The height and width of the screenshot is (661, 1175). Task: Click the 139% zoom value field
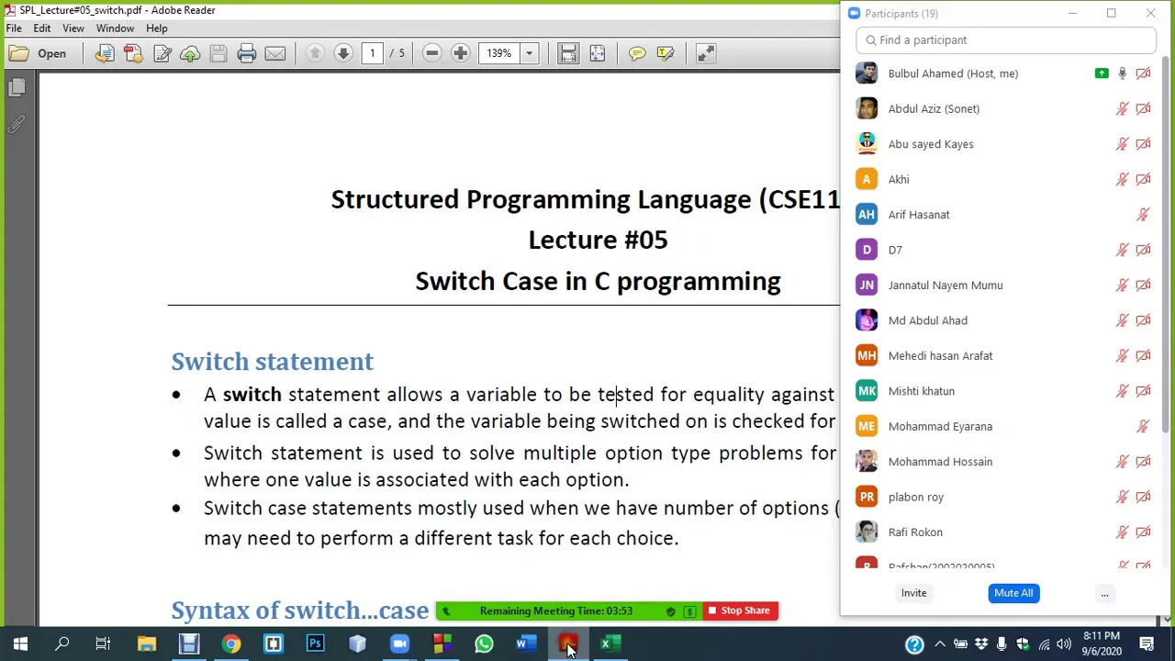[500, 53]
